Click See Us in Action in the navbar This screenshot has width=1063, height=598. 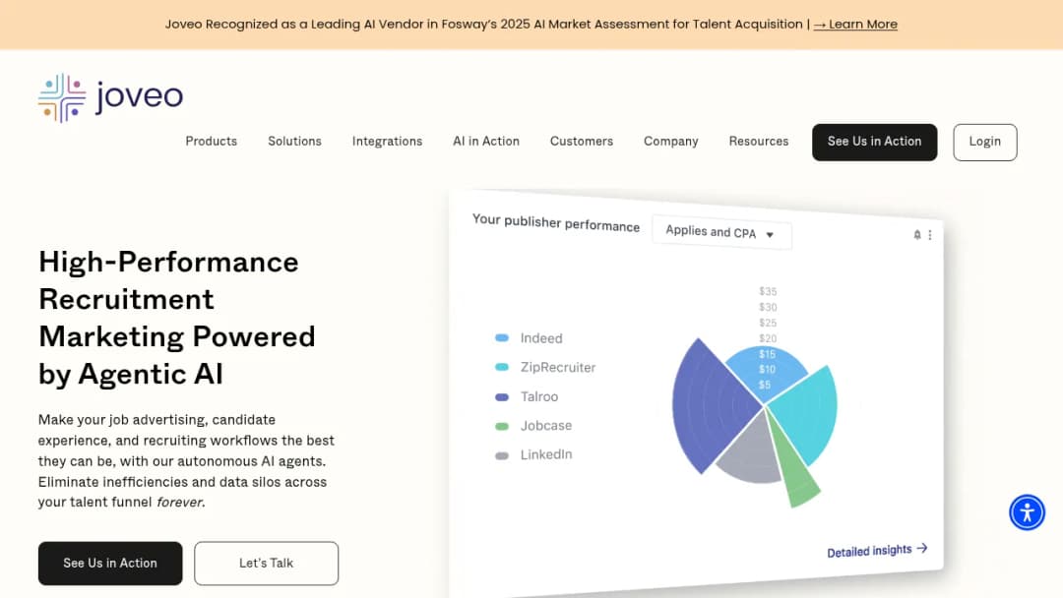(875, 143)
